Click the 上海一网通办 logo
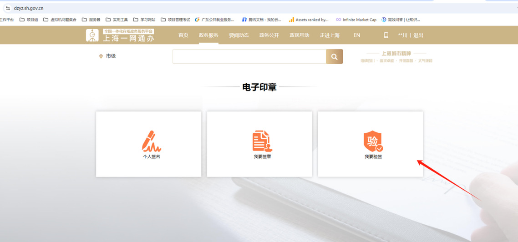 (x=121, y=35)
